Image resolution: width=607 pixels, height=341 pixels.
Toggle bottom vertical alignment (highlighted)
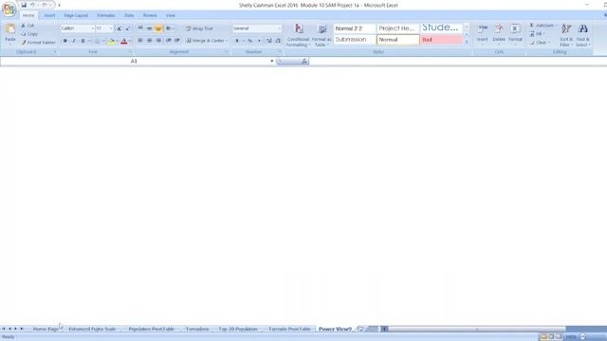[x=158, y=28]
